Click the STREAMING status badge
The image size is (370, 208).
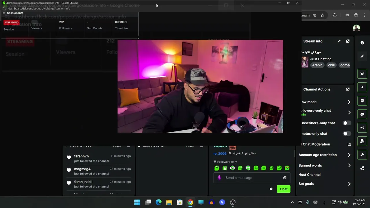[11, 22]
